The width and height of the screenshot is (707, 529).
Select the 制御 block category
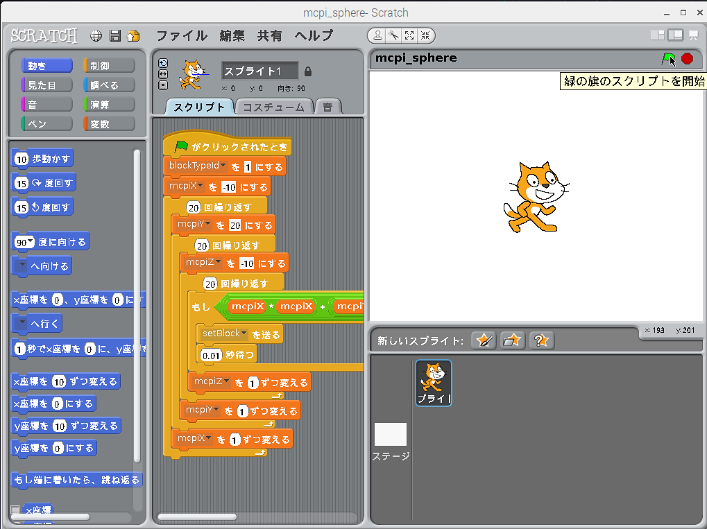[x=109, y=66]
